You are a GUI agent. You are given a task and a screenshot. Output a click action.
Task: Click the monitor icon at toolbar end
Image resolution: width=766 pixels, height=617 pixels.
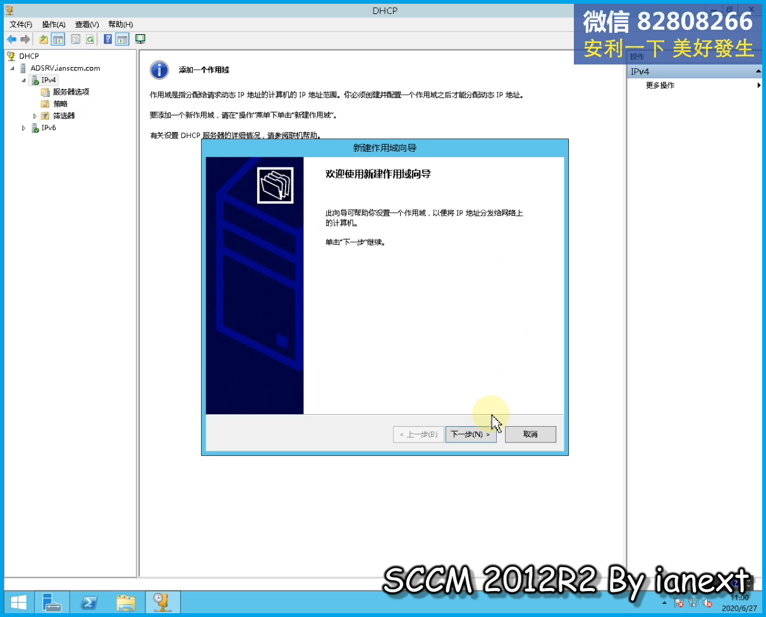140,39
